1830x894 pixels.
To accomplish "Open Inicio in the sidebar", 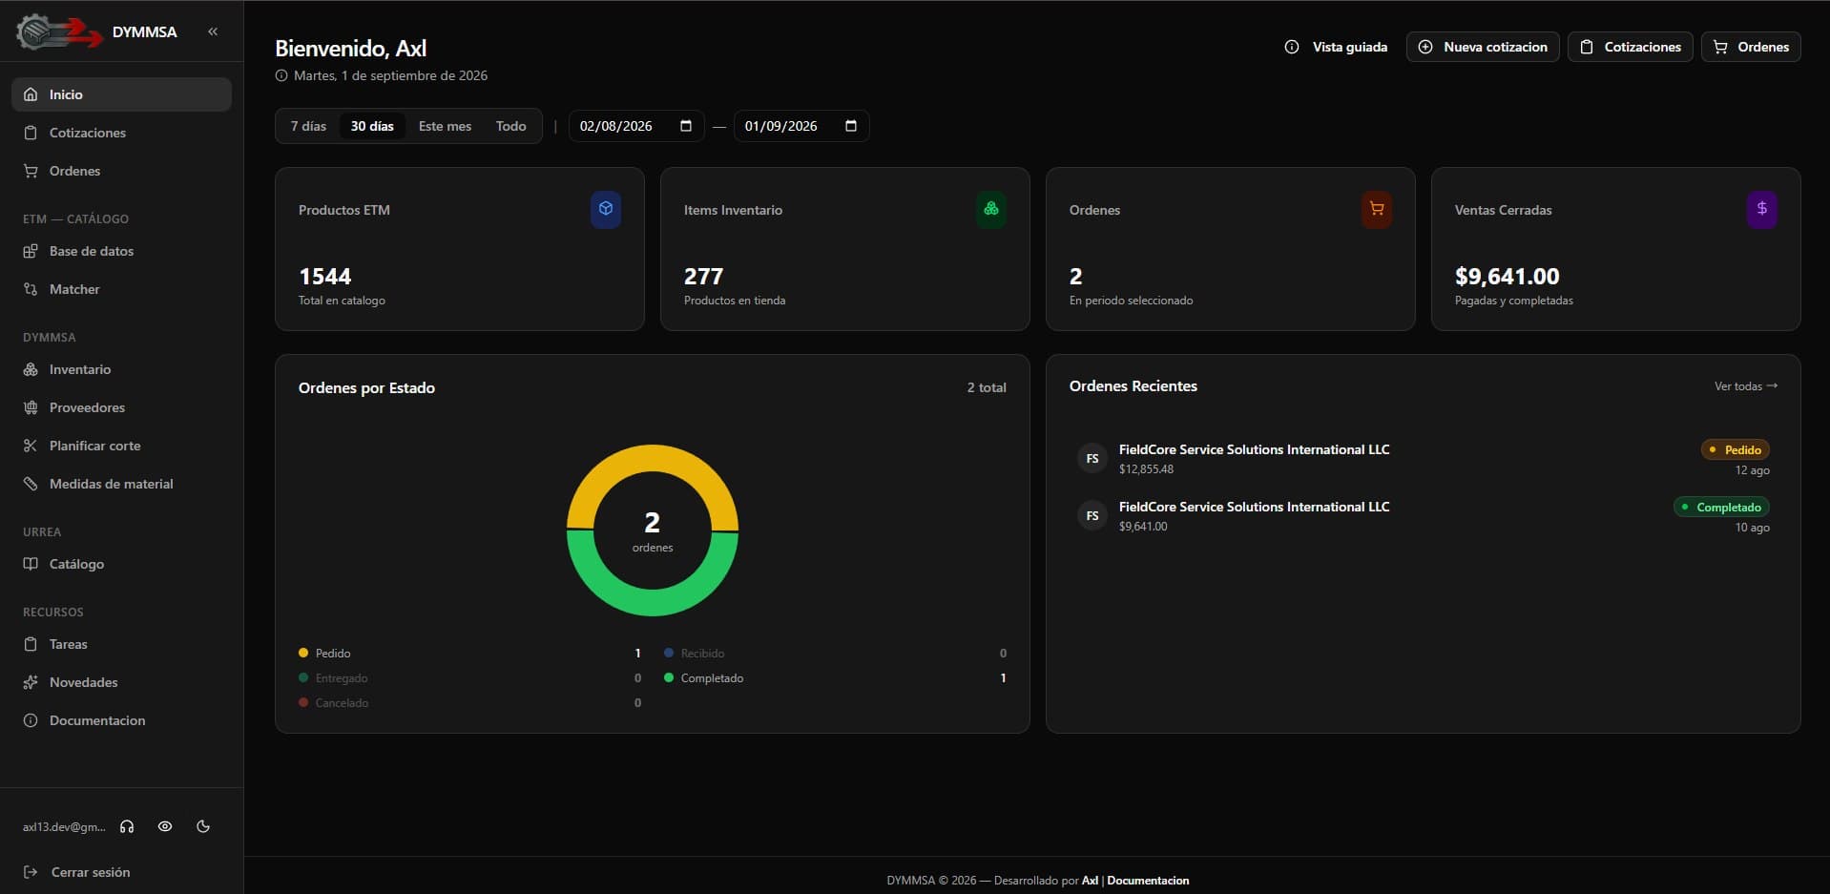I will pos(121,94).
